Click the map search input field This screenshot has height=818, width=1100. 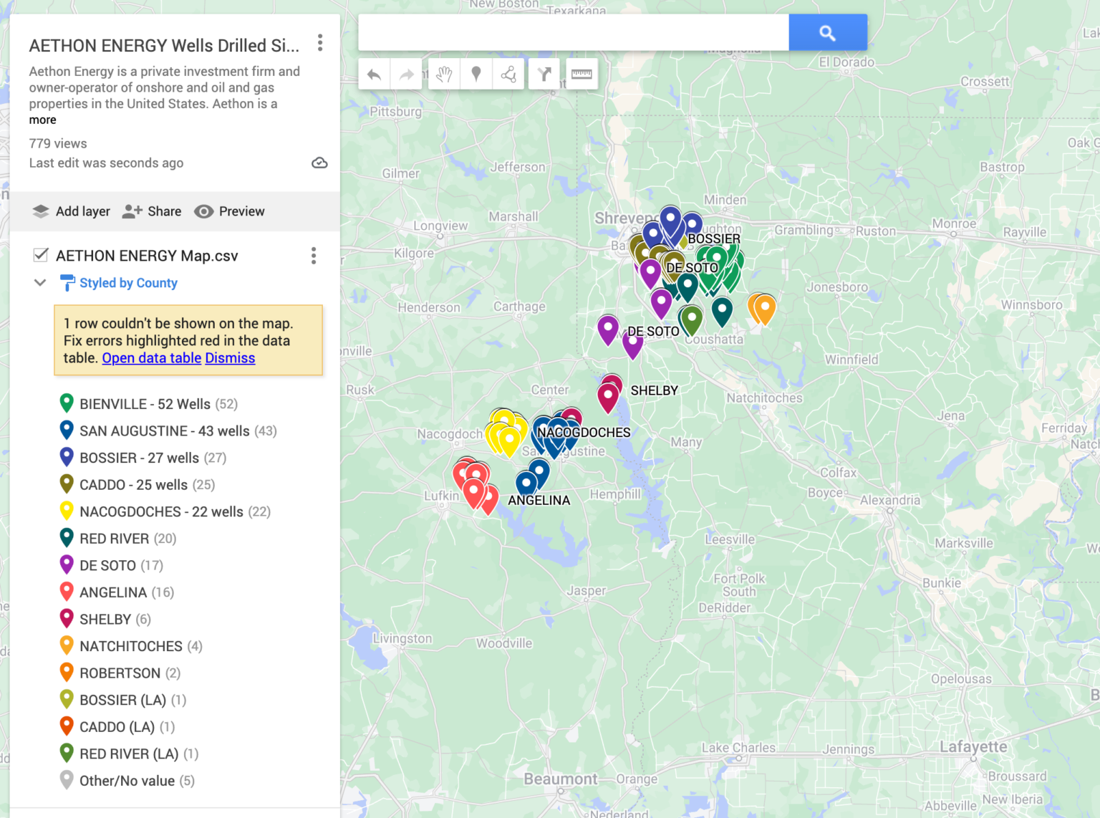(573, 33)
